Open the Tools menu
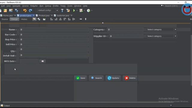The image size is (192, 108). coord(70,6)
